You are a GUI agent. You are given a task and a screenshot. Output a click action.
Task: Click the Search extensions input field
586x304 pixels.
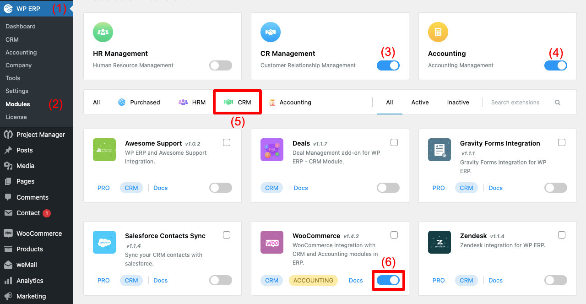pos(518,103)
